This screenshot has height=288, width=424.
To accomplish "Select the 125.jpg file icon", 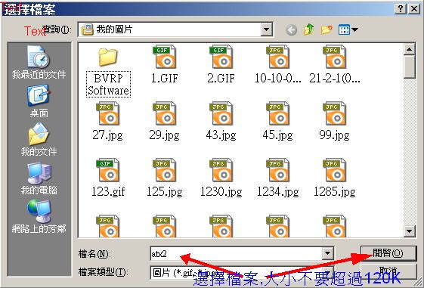I will tap(165, 170).
